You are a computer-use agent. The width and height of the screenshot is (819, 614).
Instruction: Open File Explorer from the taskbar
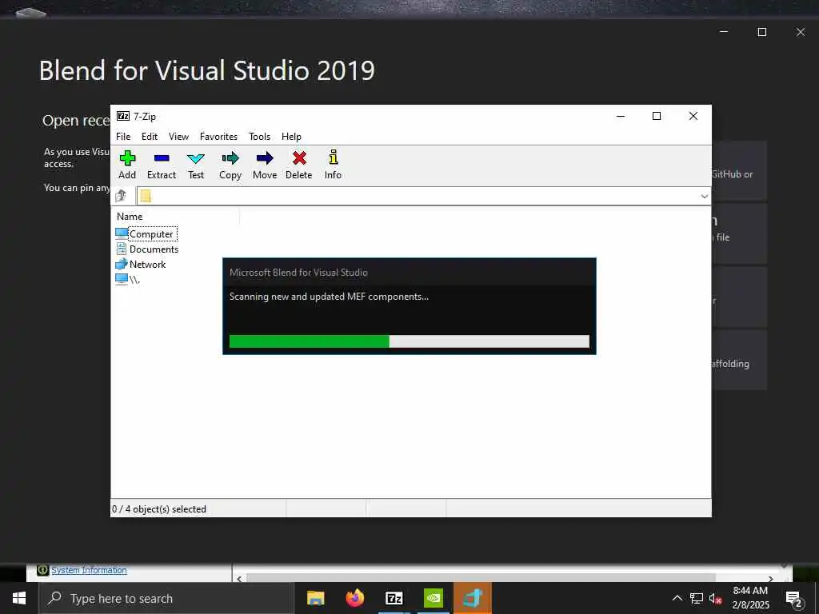coord(315,598)
